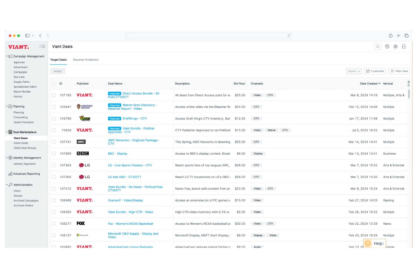Open the settings gear in the header
The image size is (417, 278).
[395, 46]
